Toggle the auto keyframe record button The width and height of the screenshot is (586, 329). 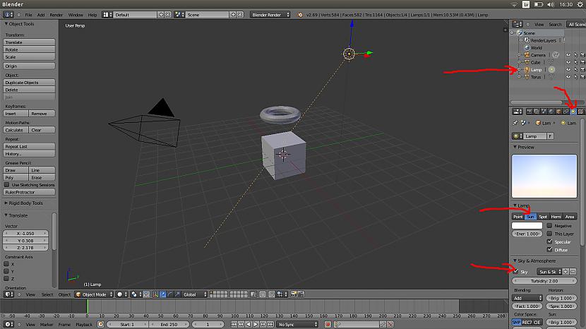click(x=328, y=324)
